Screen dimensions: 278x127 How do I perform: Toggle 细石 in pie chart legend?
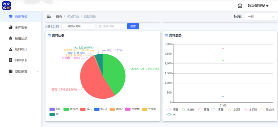[56, 109]
